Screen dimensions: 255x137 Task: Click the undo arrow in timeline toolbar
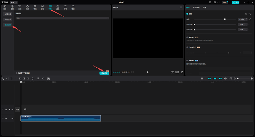tap(11, 78)
